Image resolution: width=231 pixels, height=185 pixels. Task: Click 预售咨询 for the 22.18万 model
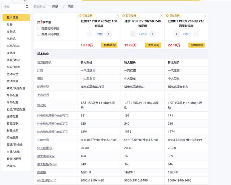196,45
